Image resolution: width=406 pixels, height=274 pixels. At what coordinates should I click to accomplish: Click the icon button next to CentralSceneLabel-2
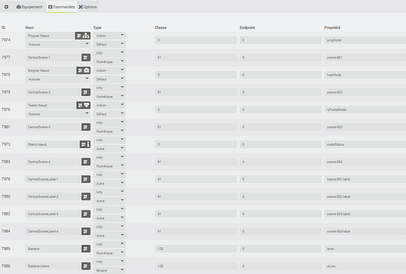[x=85, y=196]
